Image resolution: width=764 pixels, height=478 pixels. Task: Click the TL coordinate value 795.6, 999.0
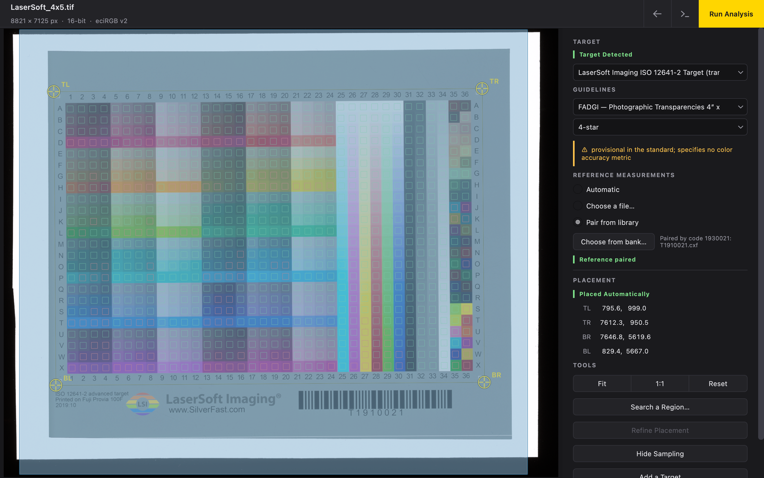pos(624,308)
